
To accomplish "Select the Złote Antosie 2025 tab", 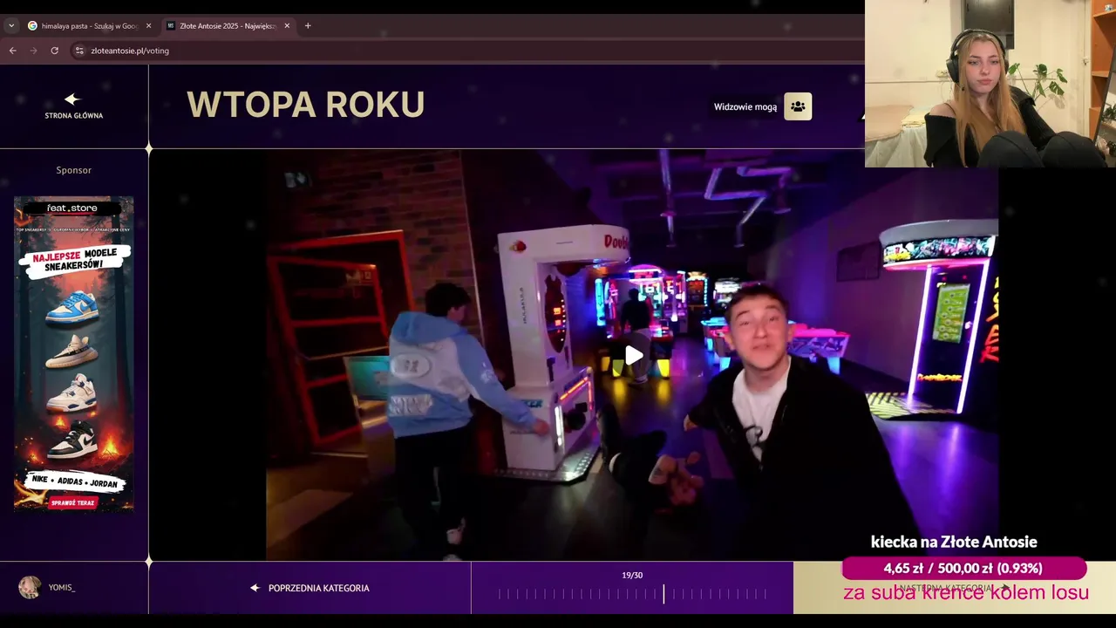I will pos(227,26).
